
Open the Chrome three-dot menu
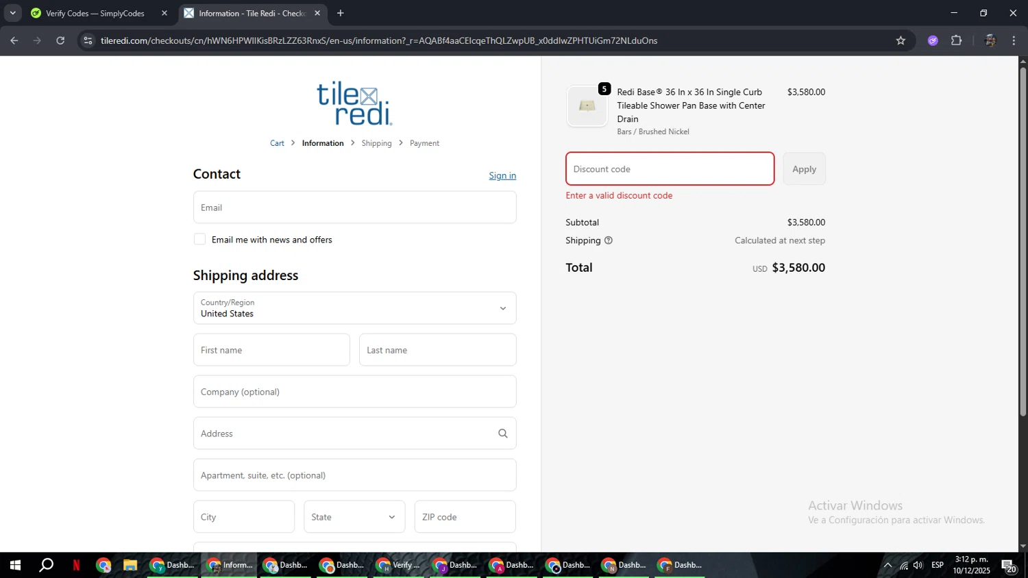click(x=1014, y=40)
